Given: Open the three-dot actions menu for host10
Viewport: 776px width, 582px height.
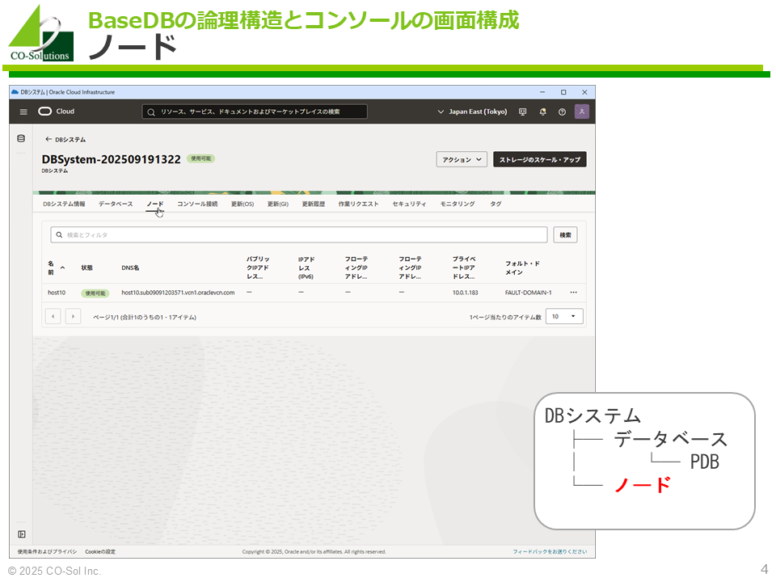Looking at the screenshot, I should pyautogui.click(x=573, y=293).
